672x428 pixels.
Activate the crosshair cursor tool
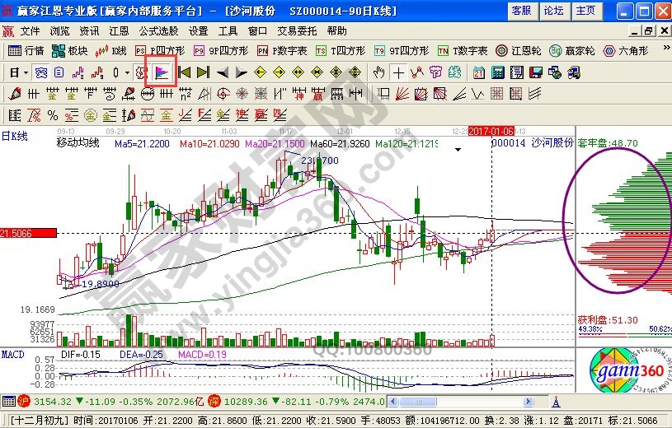pos(399,72)
